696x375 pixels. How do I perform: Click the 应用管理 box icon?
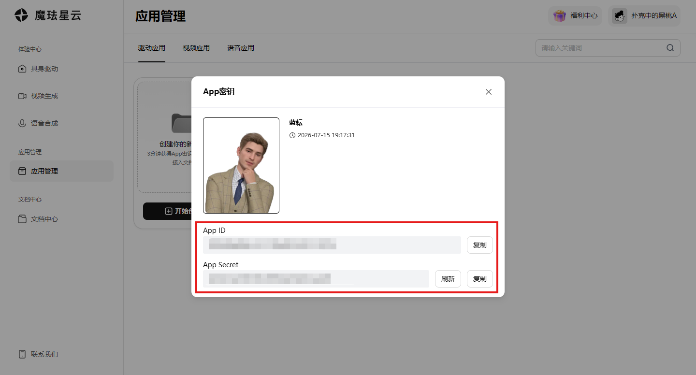pyautogui.click(x=22, y=171)
